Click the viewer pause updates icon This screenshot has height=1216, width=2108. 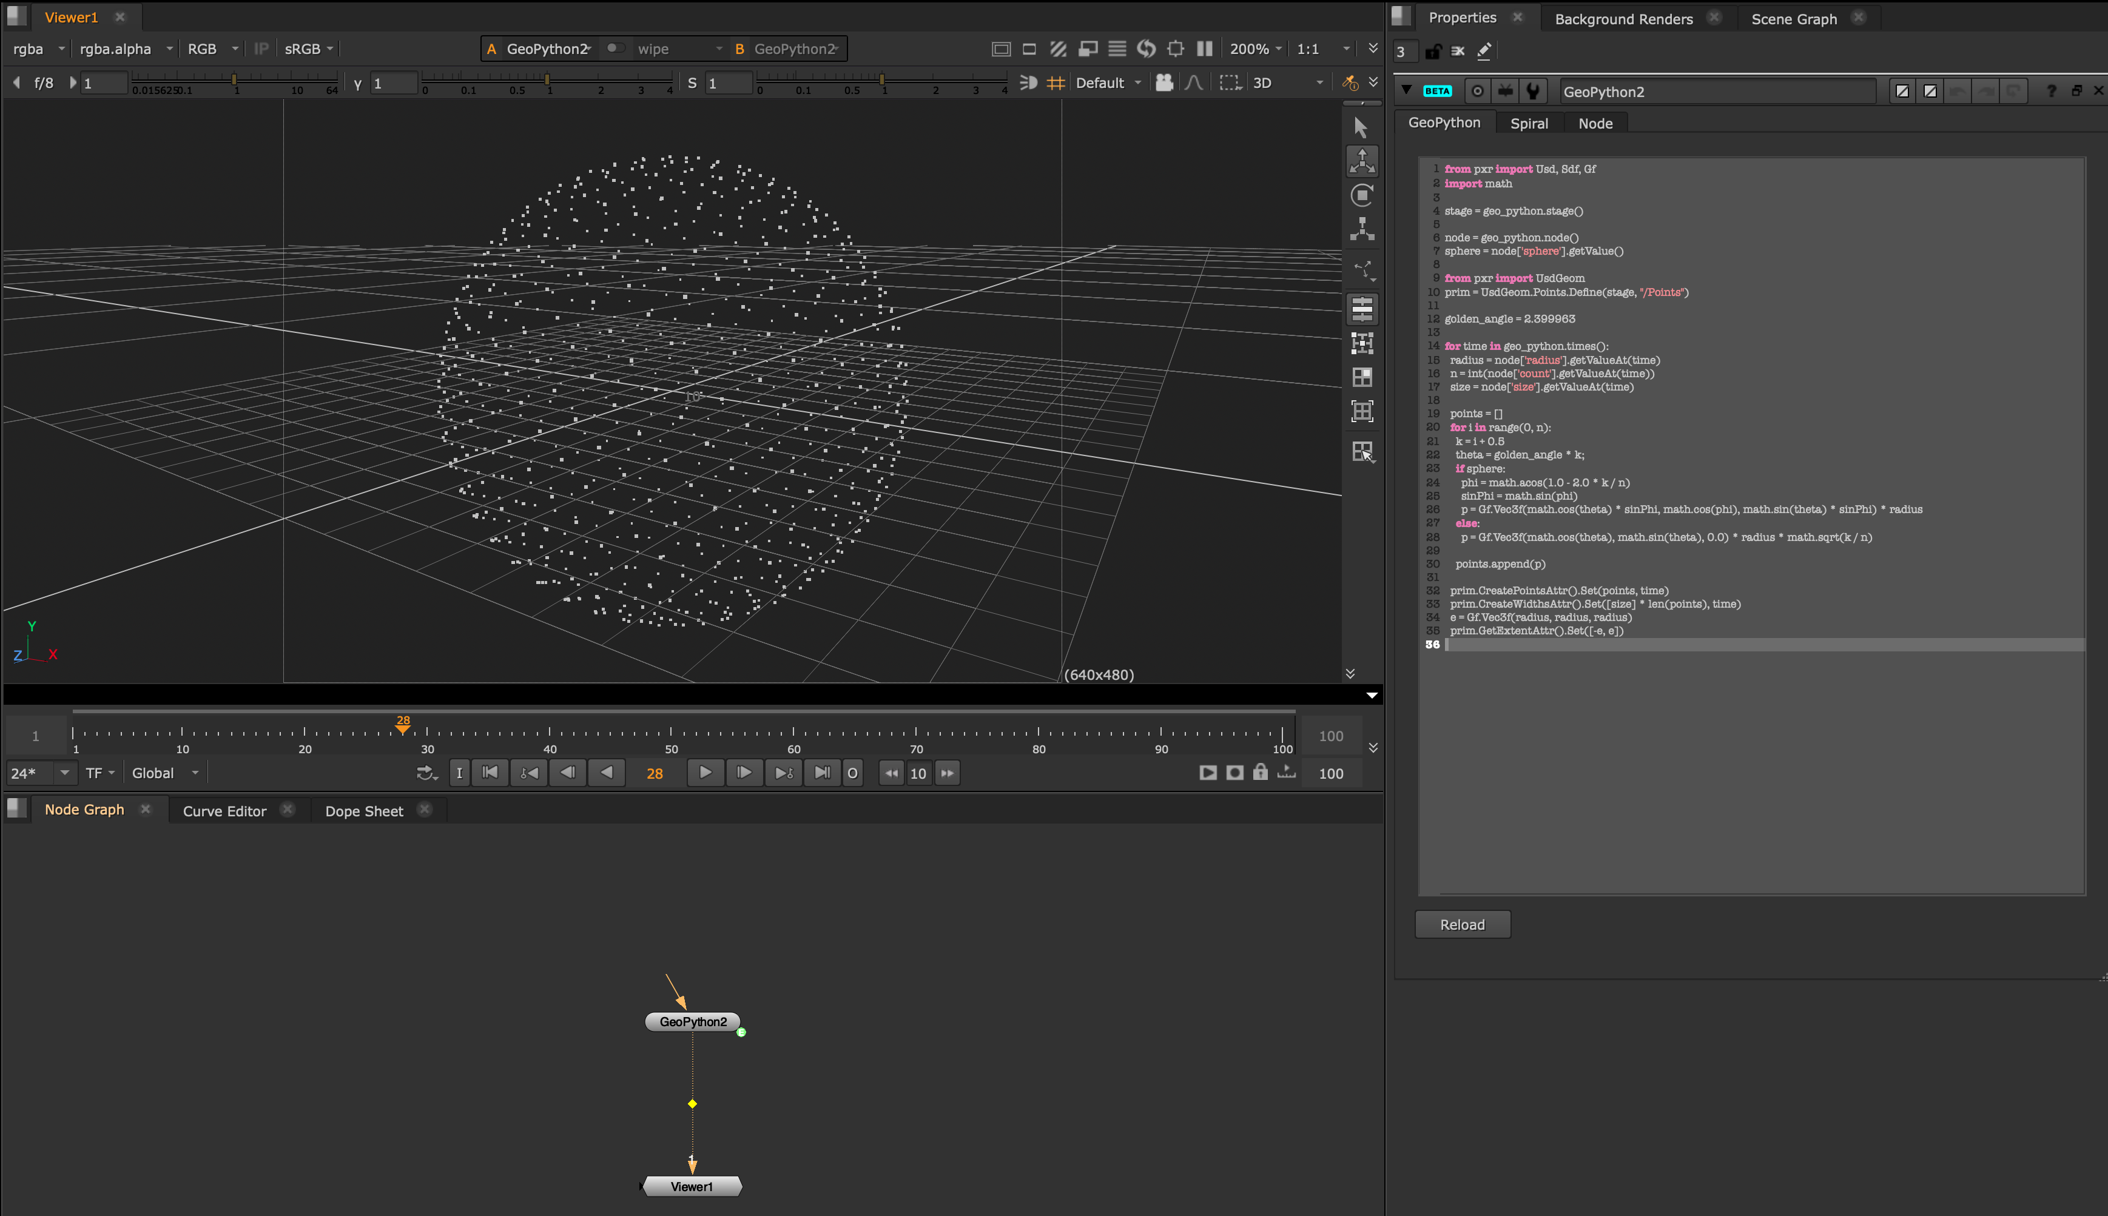pos(1204,49)
